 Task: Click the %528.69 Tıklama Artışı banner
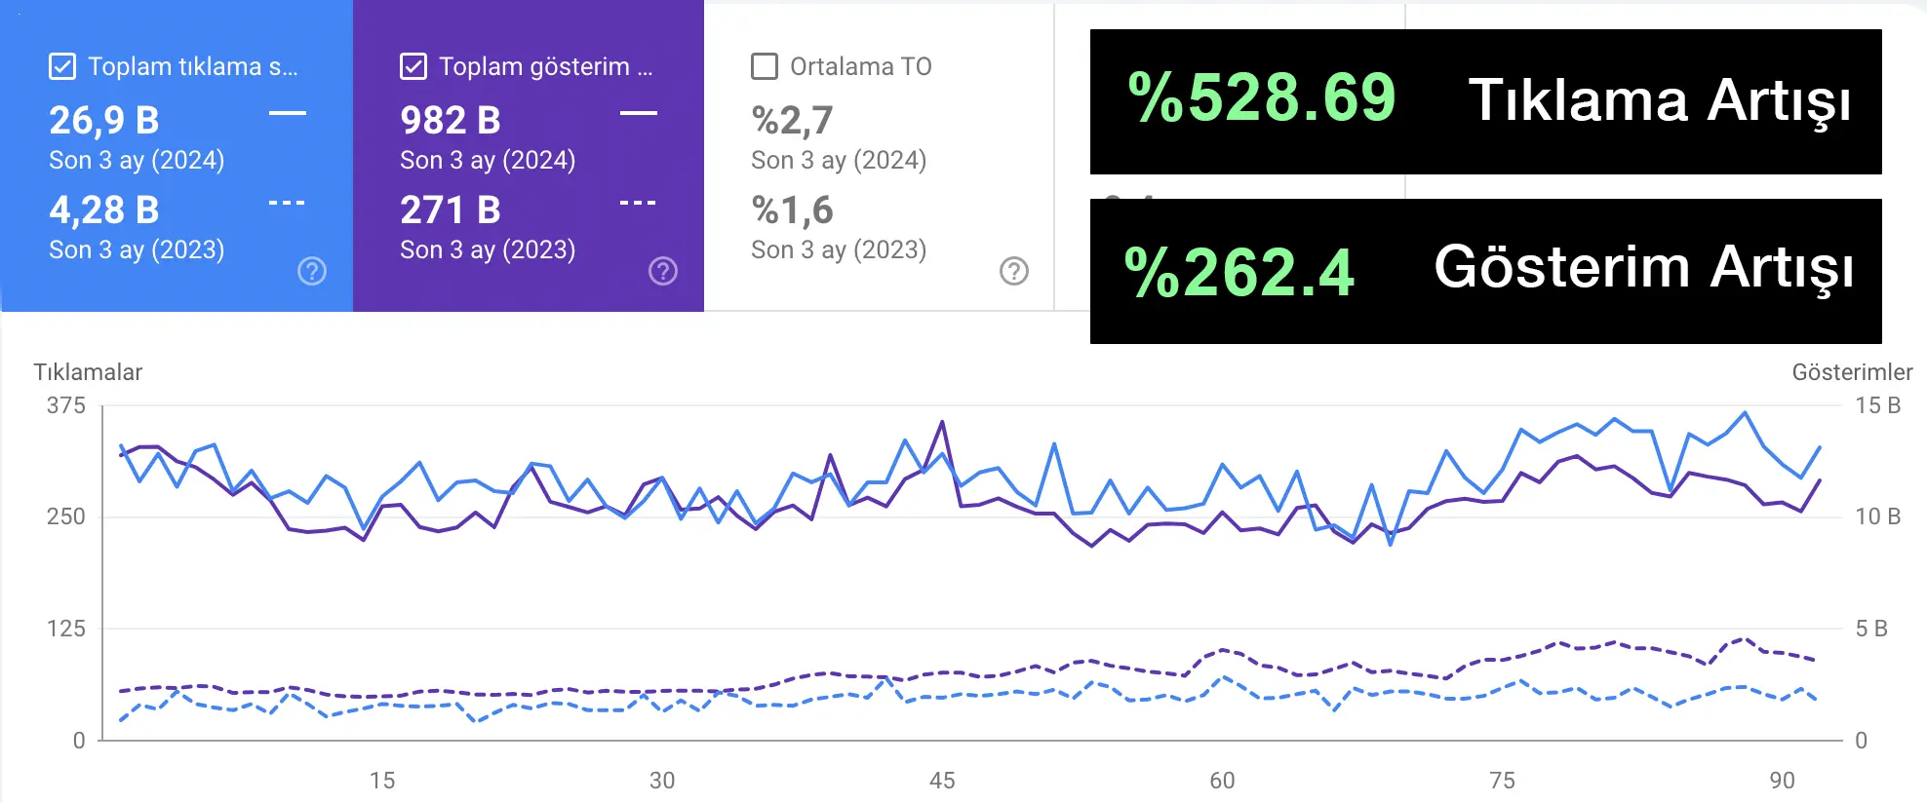click(1486, 101)
